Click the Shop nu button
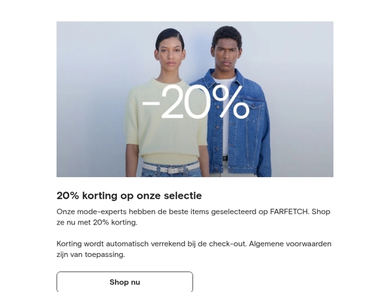The height and width of the screenshot is (292, 390). pyautogui.click(x=125, y=282)
